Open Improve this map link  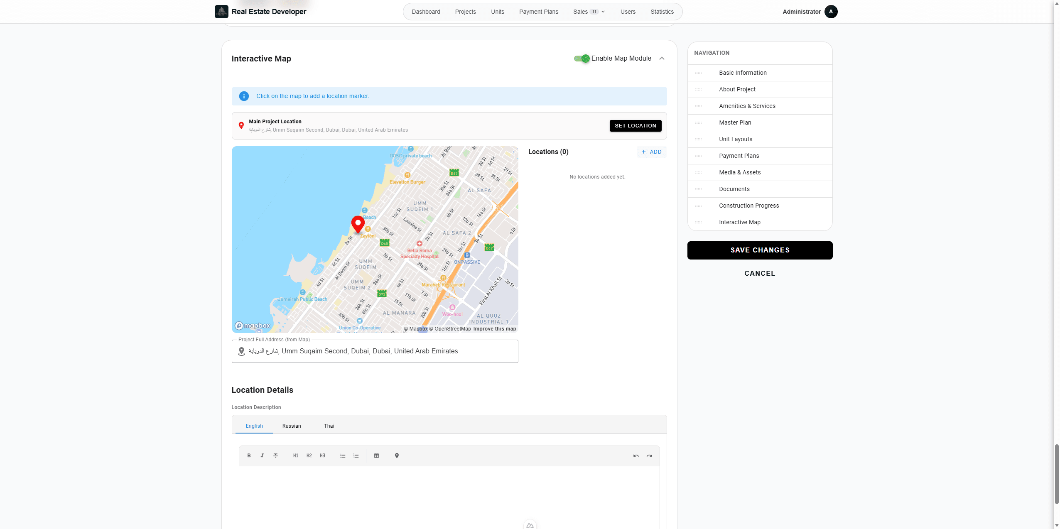click(494, 329)
